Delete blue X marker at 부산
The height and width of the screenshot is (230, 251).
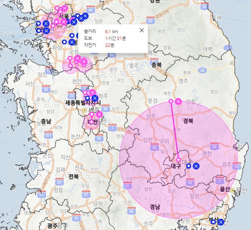[x=221, y=222]
